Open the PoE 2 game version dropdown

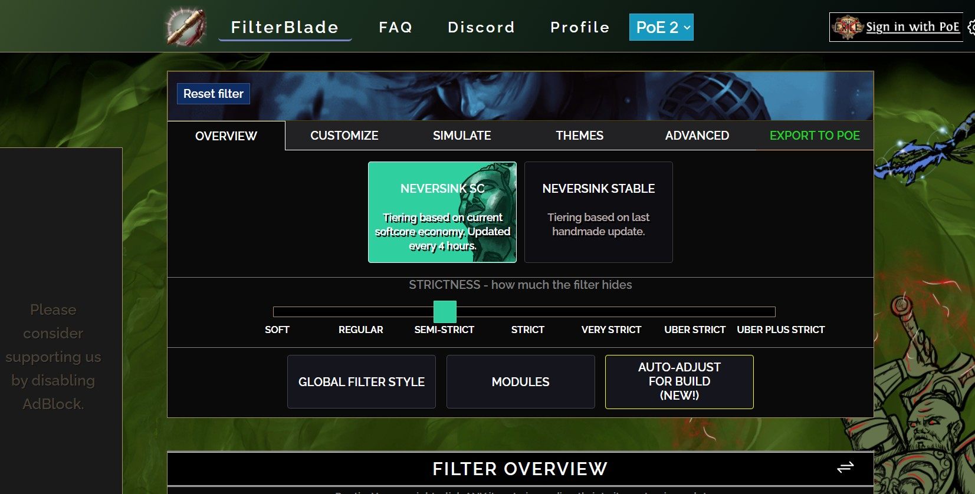pyautogui.click(x=661, y=27)
